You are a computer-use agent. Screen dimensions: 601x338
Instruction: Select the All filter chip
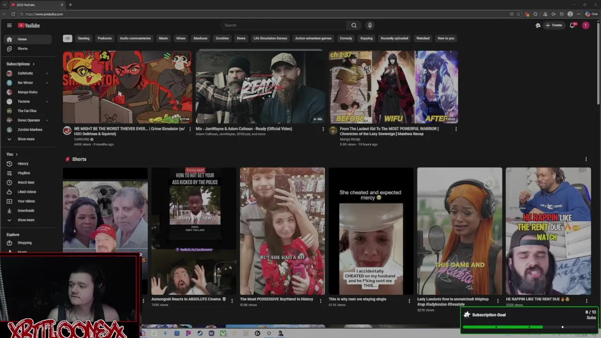pos(68,38)
